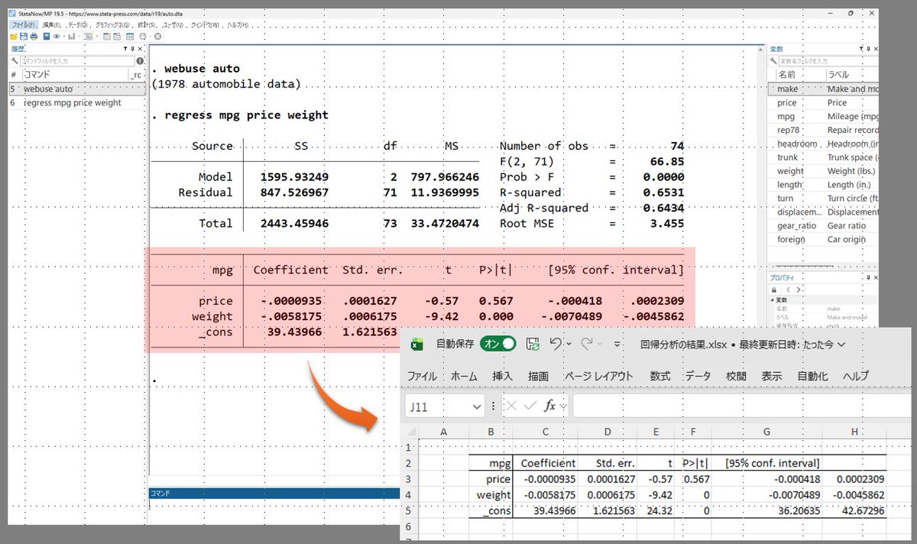
Task: Click Excel formula bar input
Action: click(x=743, y=406)
